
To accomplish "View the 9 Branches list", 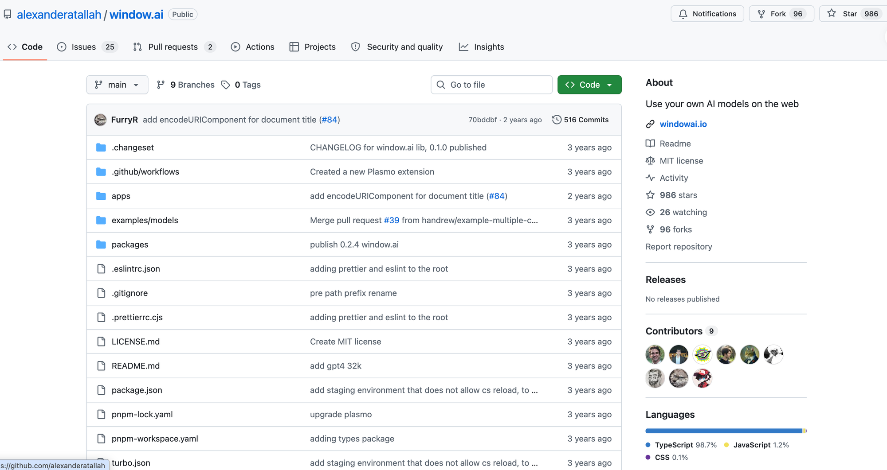I will click(x=186, y=85).
